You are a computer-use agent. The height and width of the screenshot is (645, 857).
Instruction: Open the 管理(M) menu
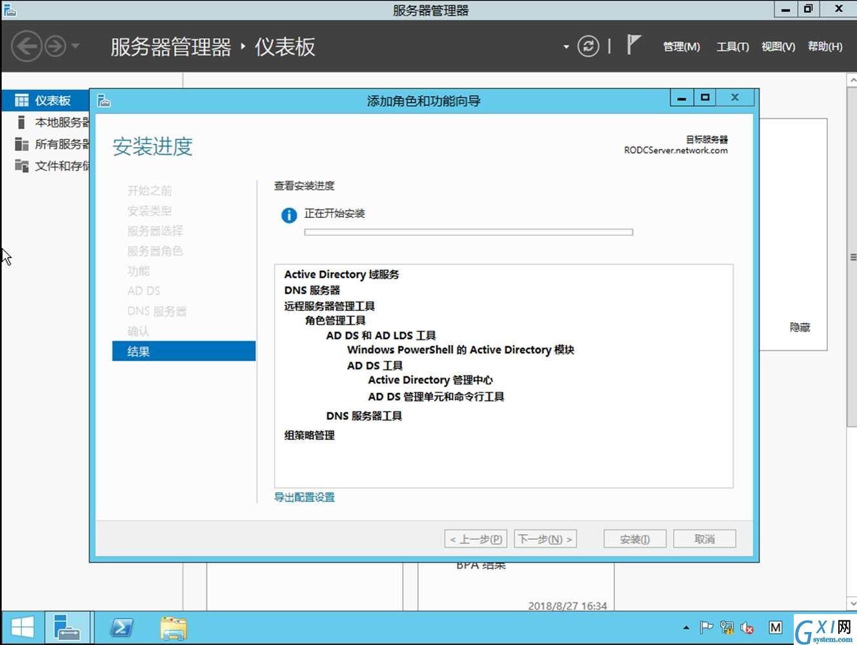click(681, 46)
